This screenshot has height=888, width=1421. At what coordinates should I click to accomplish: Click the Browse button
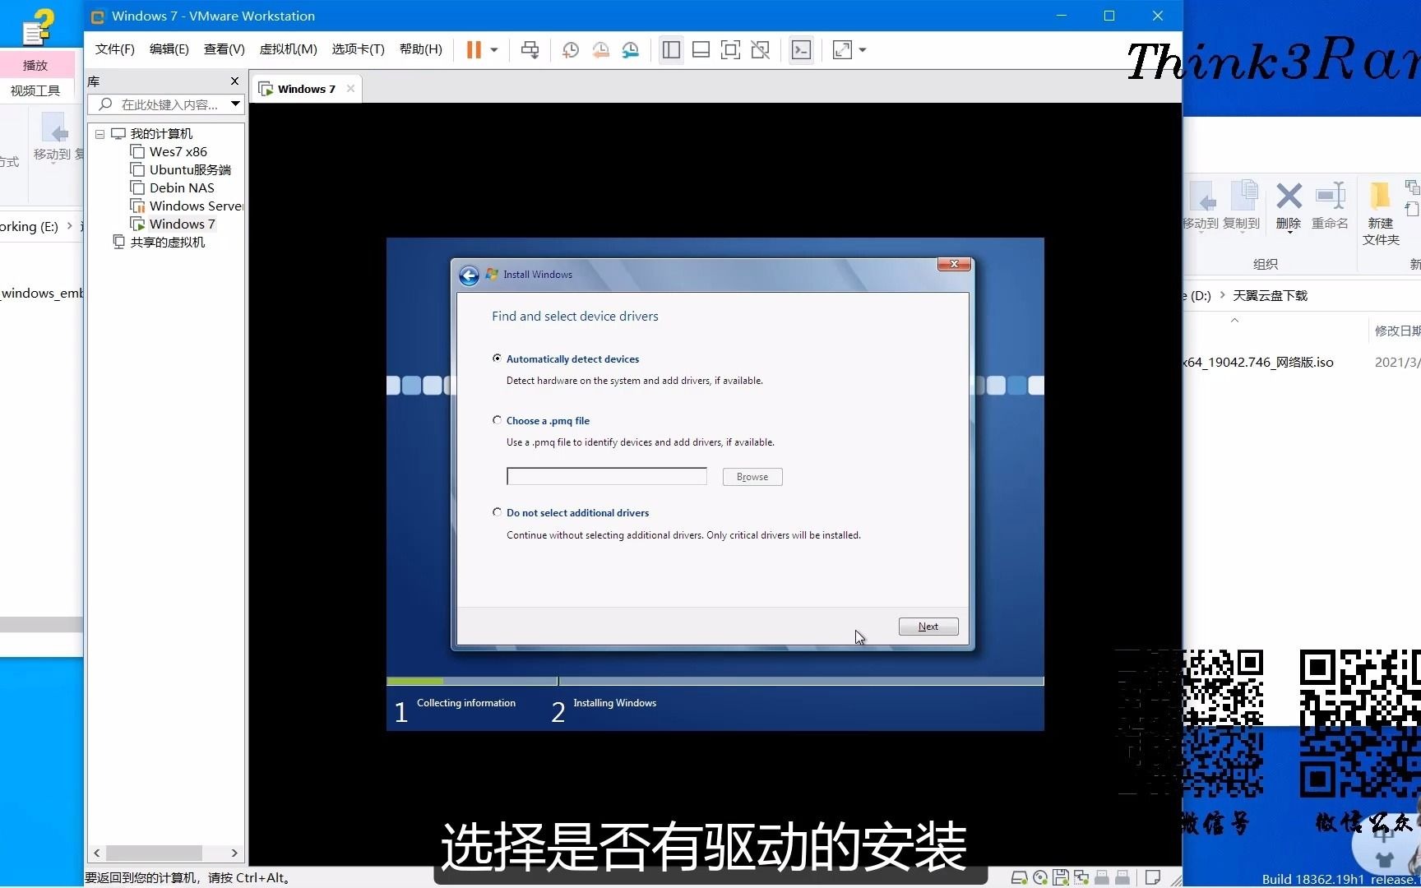coord(752,477)
